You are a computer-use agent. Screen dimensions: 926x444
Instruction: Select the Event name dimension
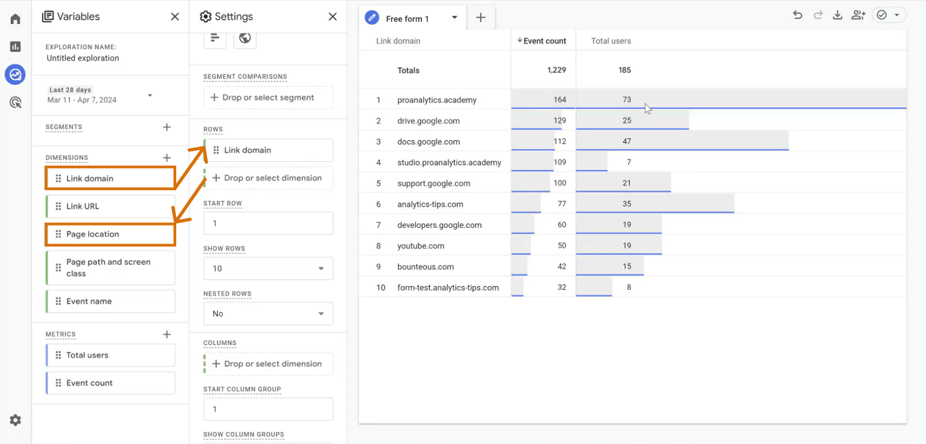point(111,301)
